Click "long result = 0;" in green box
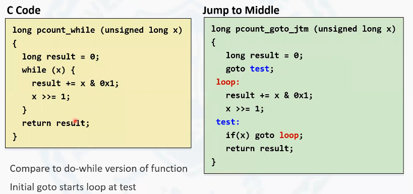The width and height of the screenshot is (413, 194). click(x=264, y=55)
